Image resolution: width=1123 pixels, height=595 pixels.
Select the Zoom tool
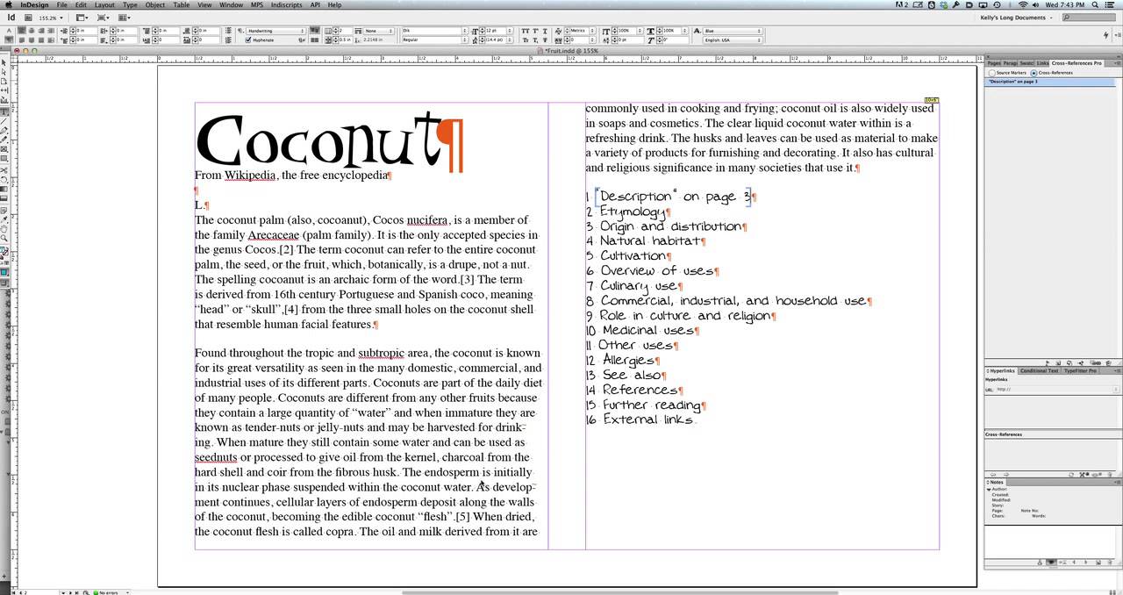(x=4, y=238)
